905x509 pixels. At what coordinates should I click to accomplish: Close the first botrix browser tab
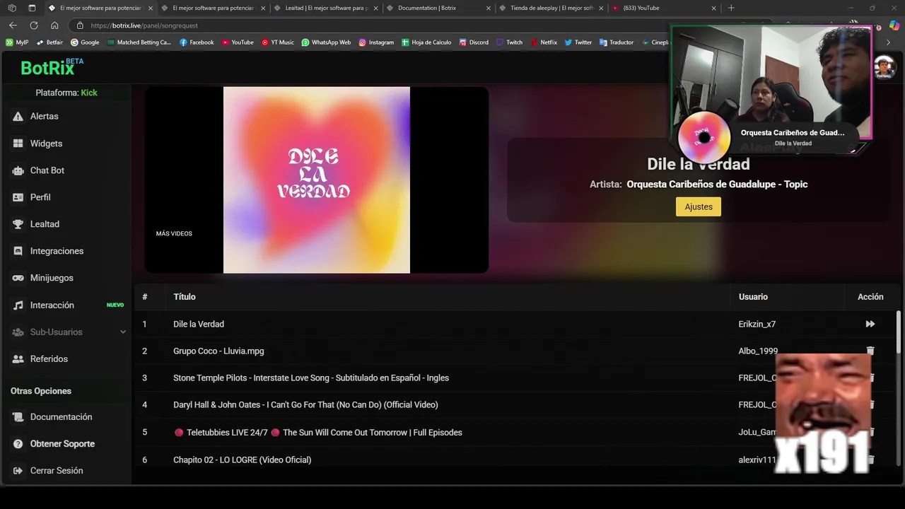point(150,8)
